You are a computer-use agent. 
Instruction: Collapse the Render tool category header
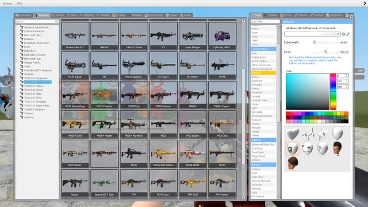click(x=263, y=164)
